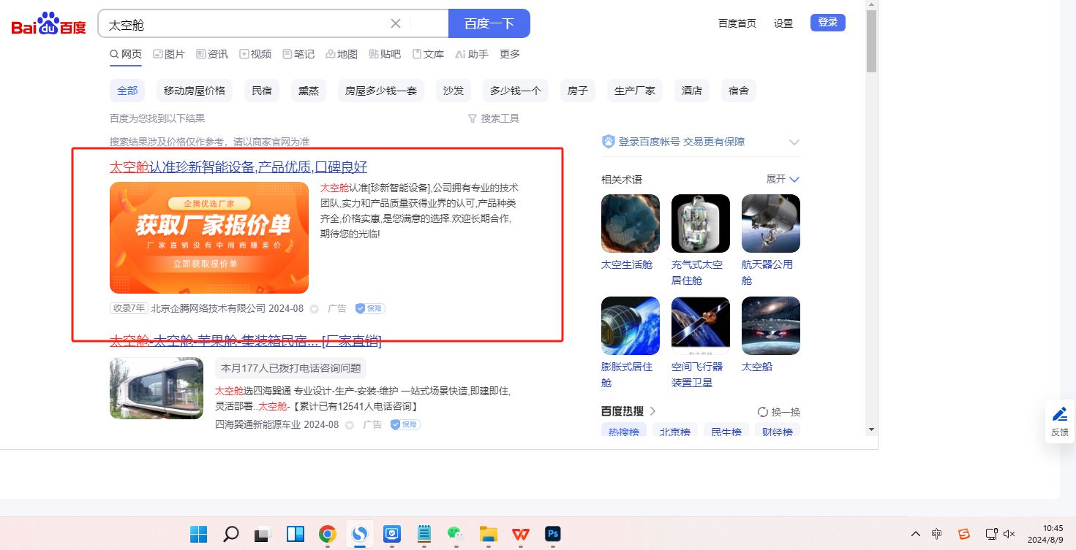Click the 获取厂家报价单 ad banner image
1076x550 pixels.
209,237
